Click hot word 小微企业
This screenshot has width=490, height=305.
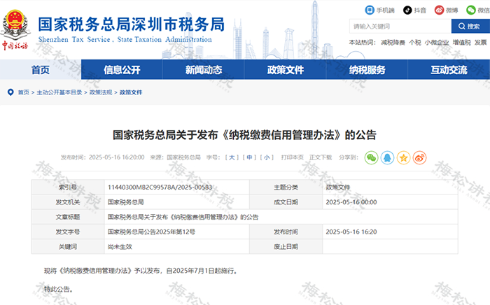[x=437, y=43]
